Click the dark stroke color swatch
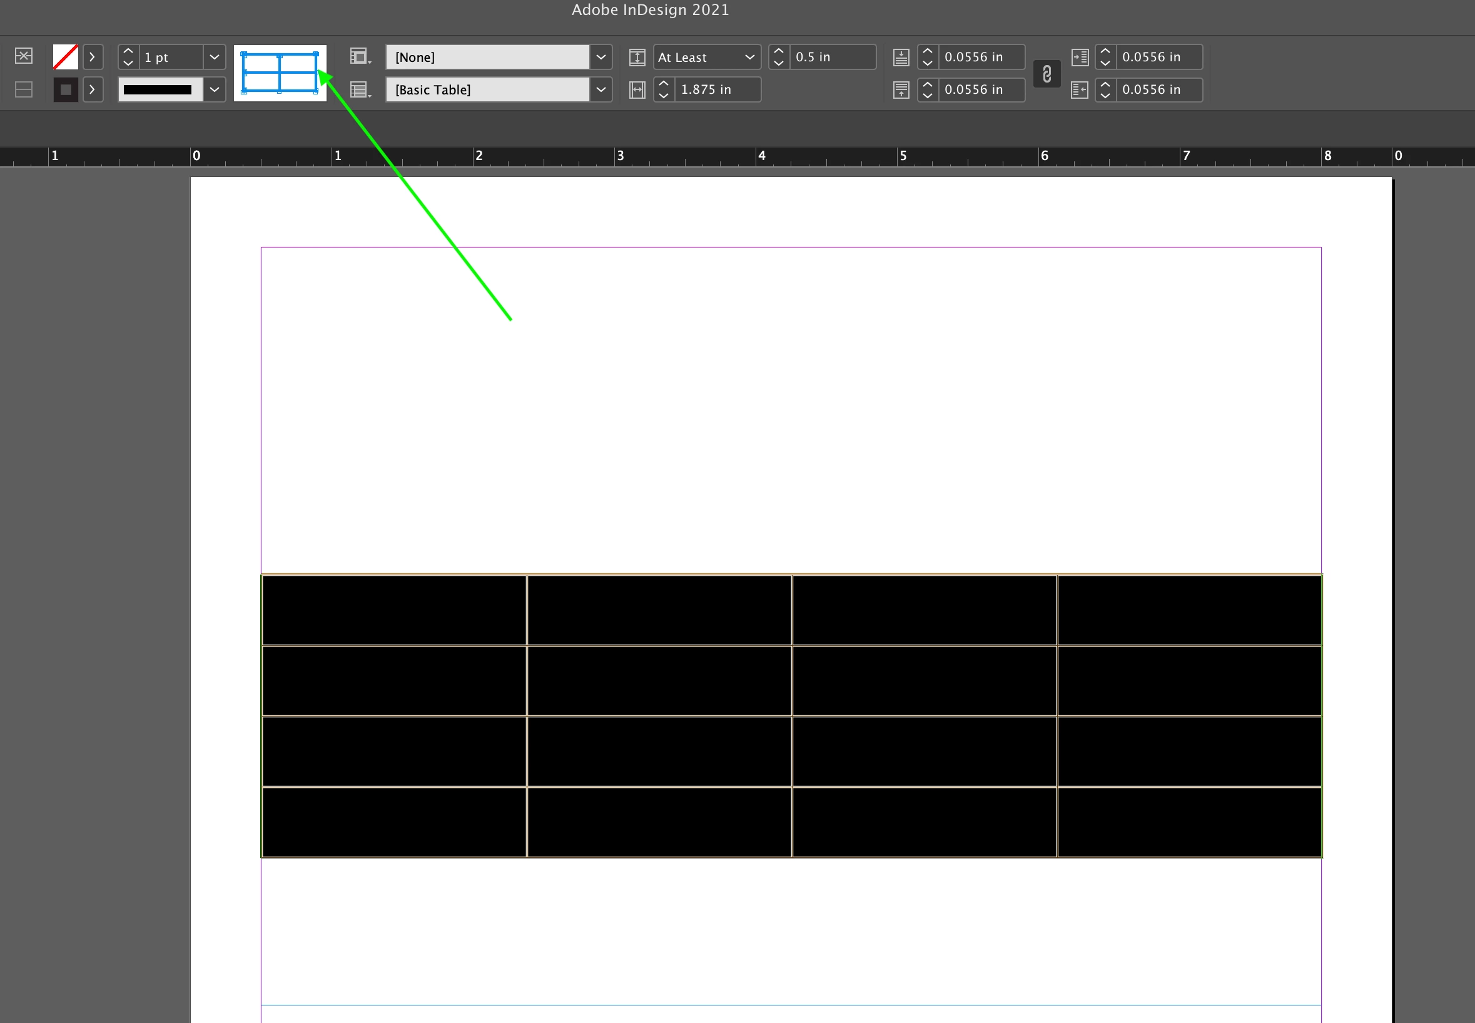 pyautogui.click(x=66, y=90)
